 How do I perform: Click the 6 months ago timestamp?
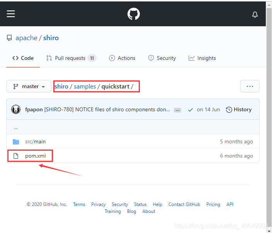click(236, 156)
